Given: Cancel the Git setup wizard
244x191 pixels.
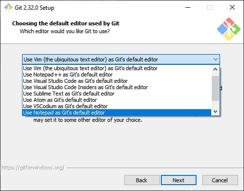Looking at the screenshot, I should coord(220,180).
